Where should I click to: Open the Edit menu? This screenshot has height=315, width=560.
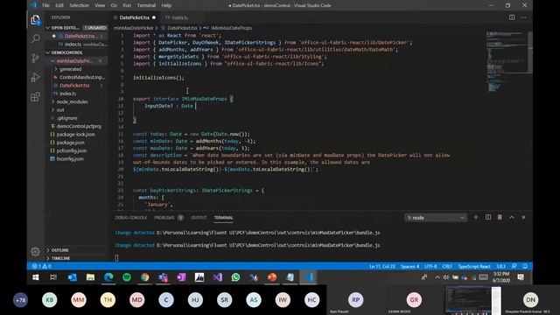click(59, 5)
